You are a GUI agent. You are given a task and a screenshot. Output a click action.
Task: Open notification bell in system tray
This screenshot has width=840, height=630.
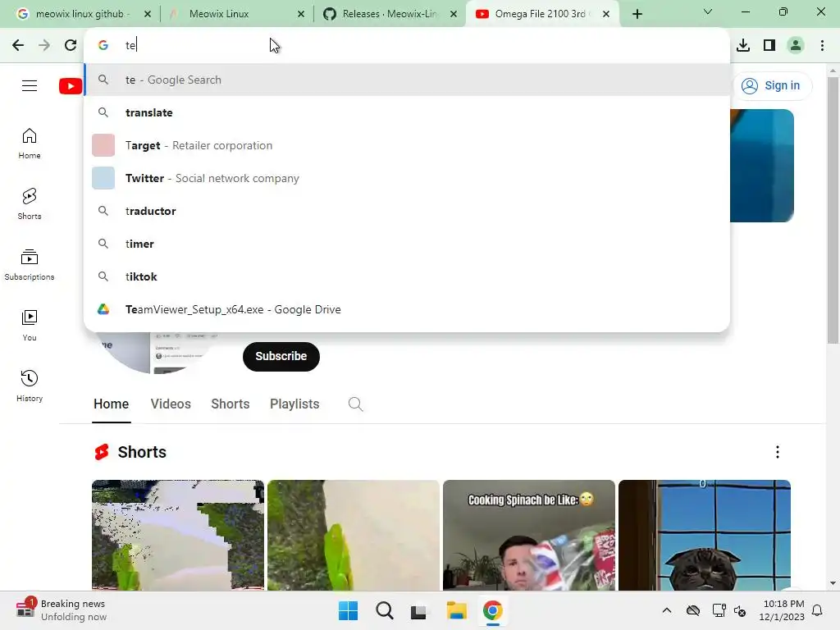click(x=818, y=610)
